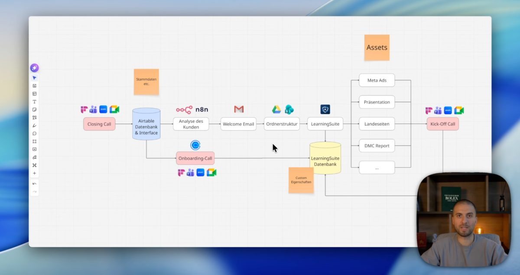Select the Pen drawing tool

point(34,125)
